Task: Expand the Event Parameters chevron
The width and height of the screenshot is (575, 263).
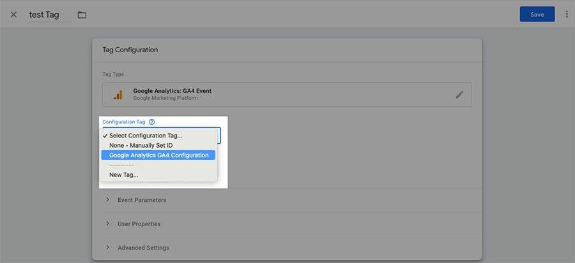Action: tap(107, 200)
